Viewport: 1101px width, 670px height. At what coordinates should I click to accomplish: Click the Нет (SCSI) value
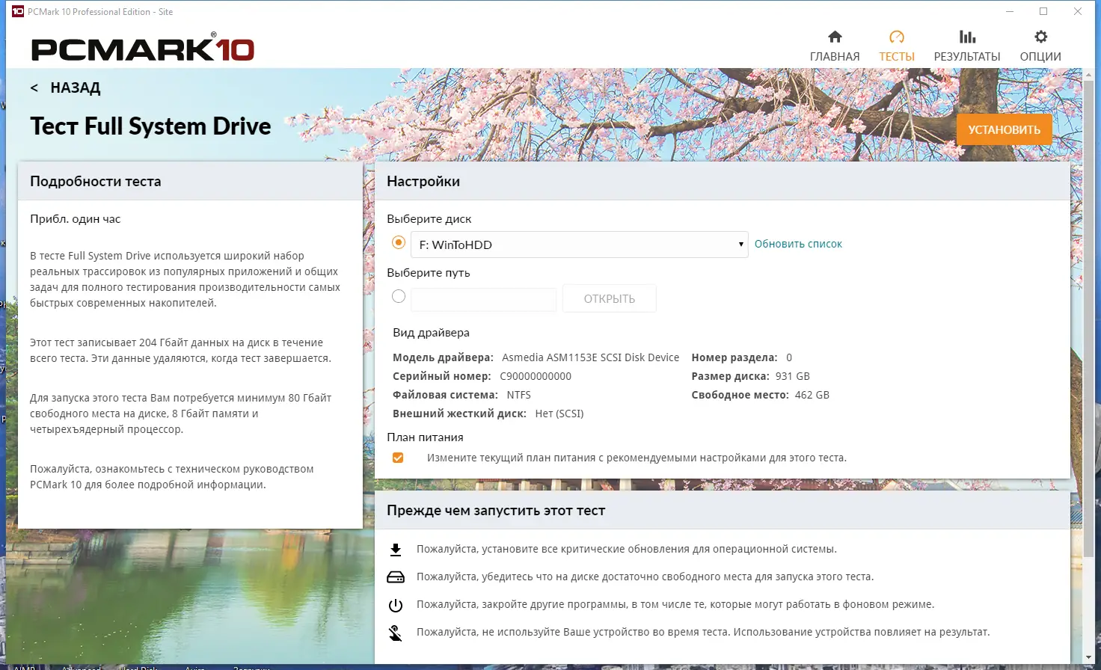[559, 414]
